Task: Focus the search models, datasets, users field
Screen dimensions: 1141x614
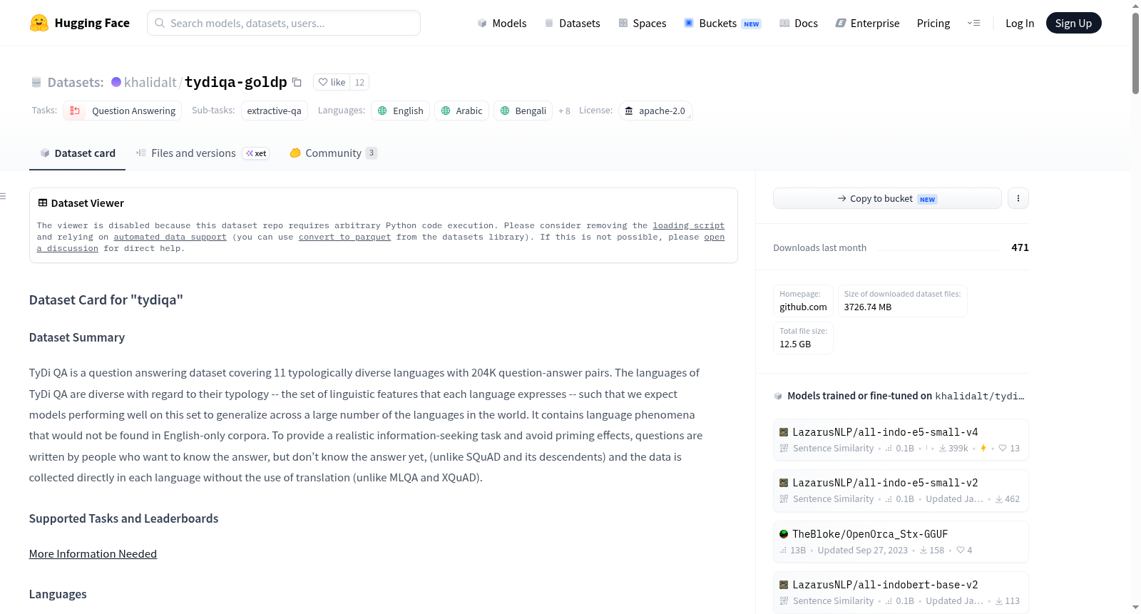Action: click(284, 23)
